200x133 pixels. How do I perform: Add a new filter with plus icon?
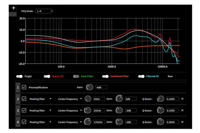click(14, 8)
